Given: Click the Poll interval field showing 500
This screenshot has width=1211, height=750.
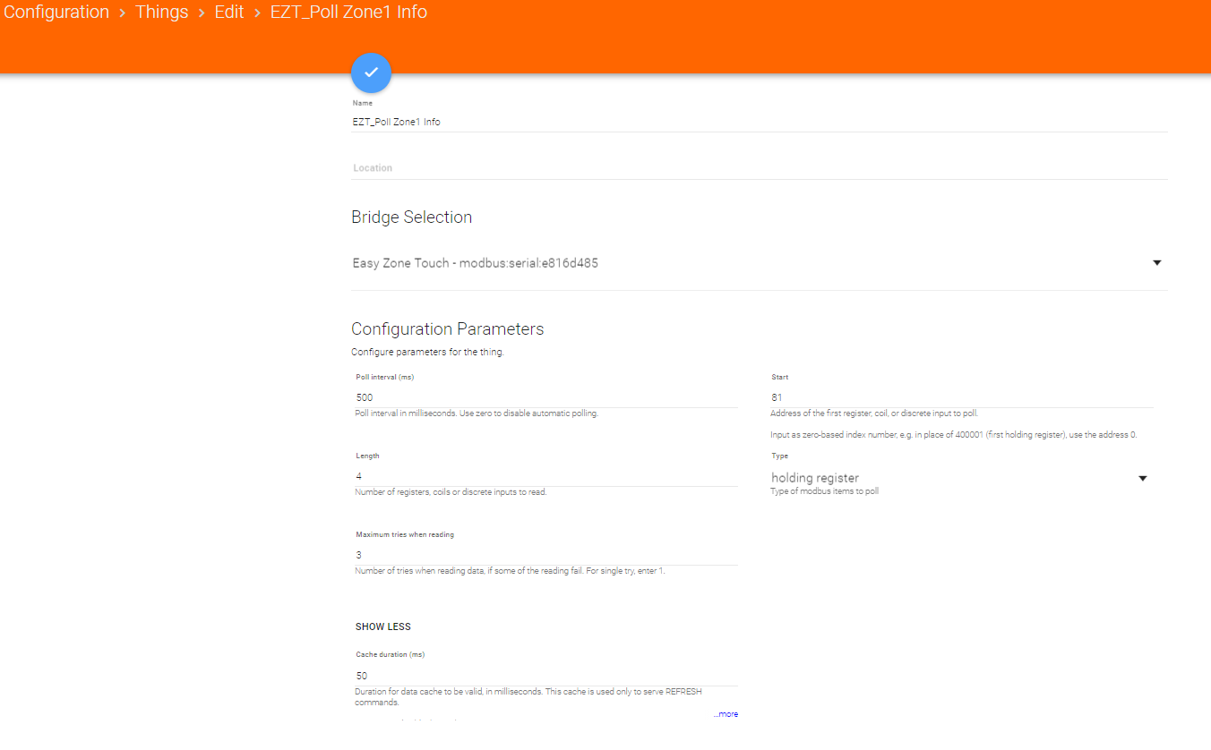Looking at the screenshot, I should pyautogui.click(x=545, y=397).
